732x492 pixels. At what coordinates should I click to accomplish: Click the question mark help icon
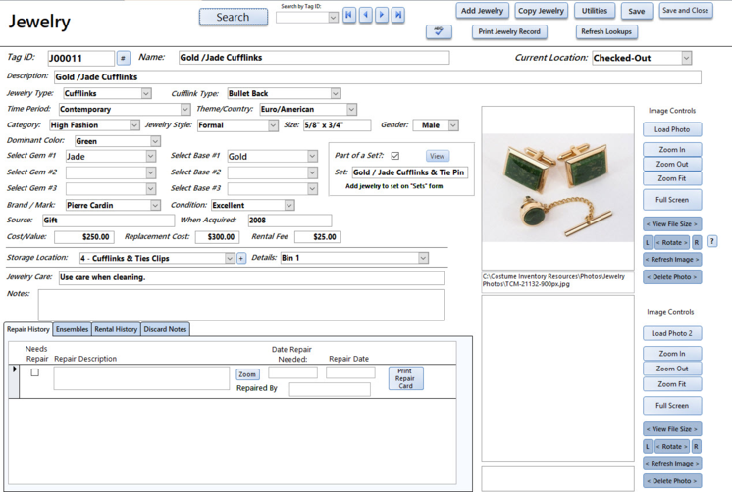(712, 242)
